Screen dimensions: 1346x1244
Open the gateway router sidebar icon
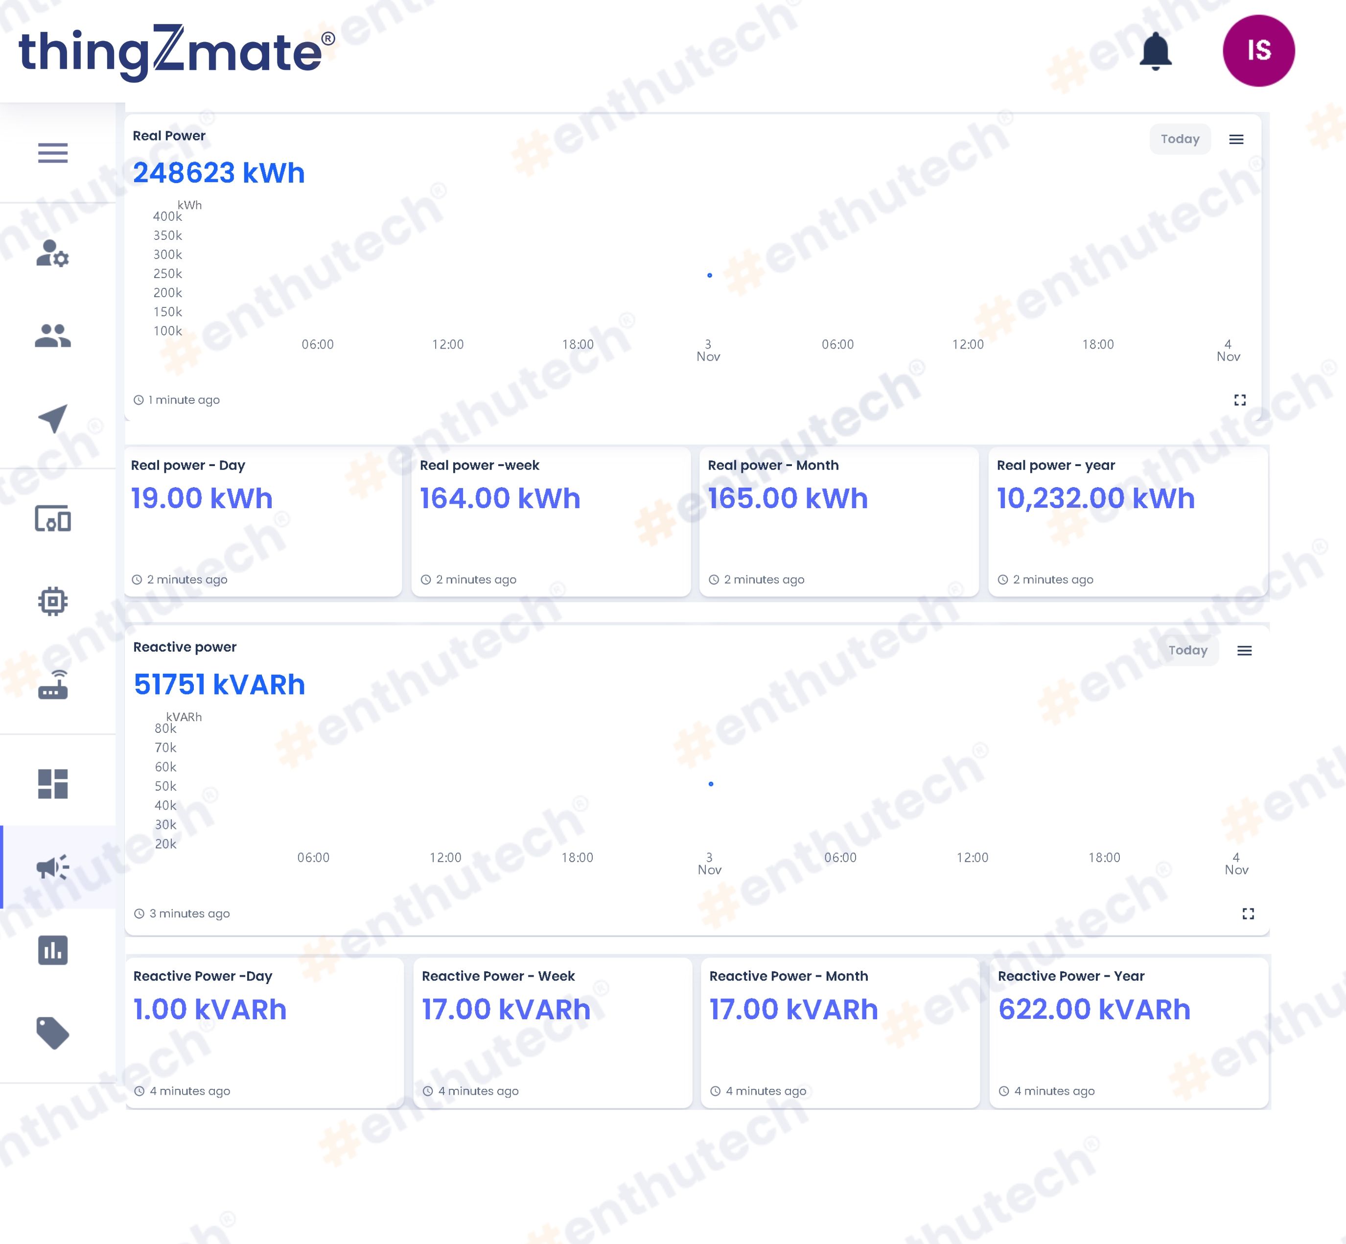point(52,684)
